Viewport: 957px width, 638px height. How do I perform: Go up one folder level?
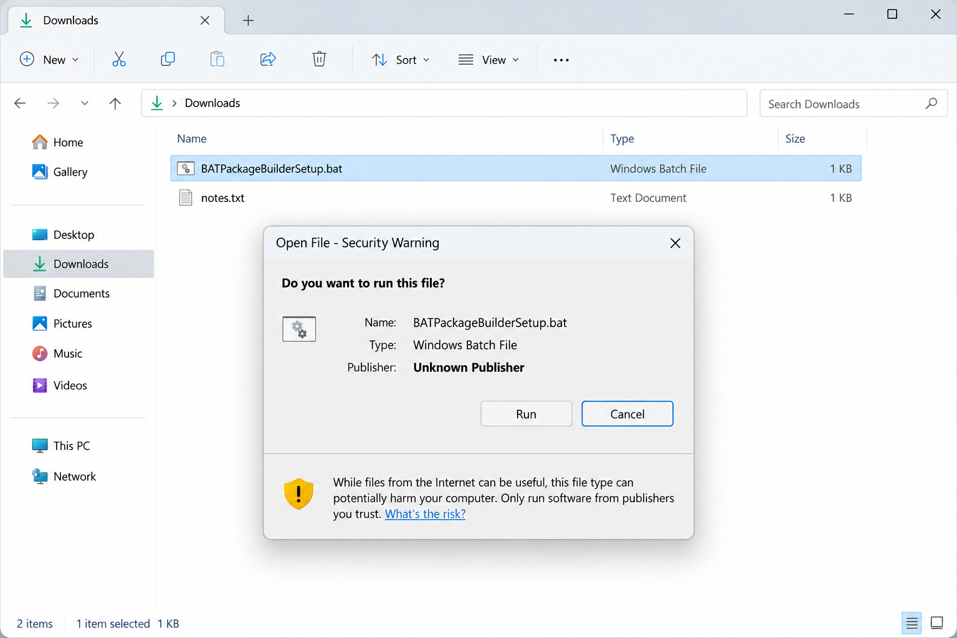coord(115,103)
